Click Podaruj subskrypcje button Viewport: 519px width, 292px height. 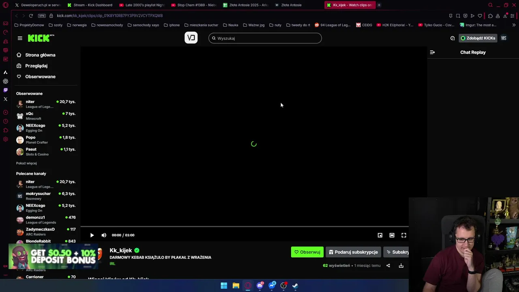click(x=353, y=252)
